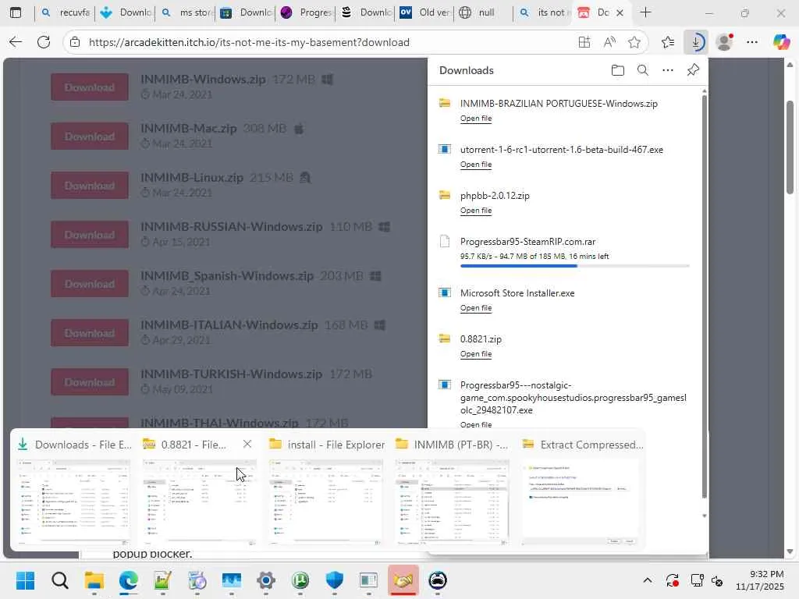Go back using the browser back arrow
The image size is (799, 599).
(16, 42)
